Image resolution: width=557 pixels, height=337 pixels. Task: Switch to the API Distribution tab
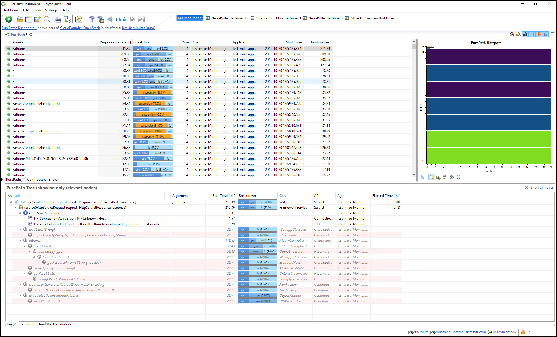[x=59, y=324]
